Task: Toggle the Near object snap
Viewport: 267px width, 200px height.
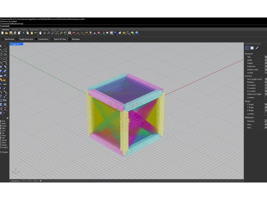Action: pyautogui.click(x=1, y=123)
